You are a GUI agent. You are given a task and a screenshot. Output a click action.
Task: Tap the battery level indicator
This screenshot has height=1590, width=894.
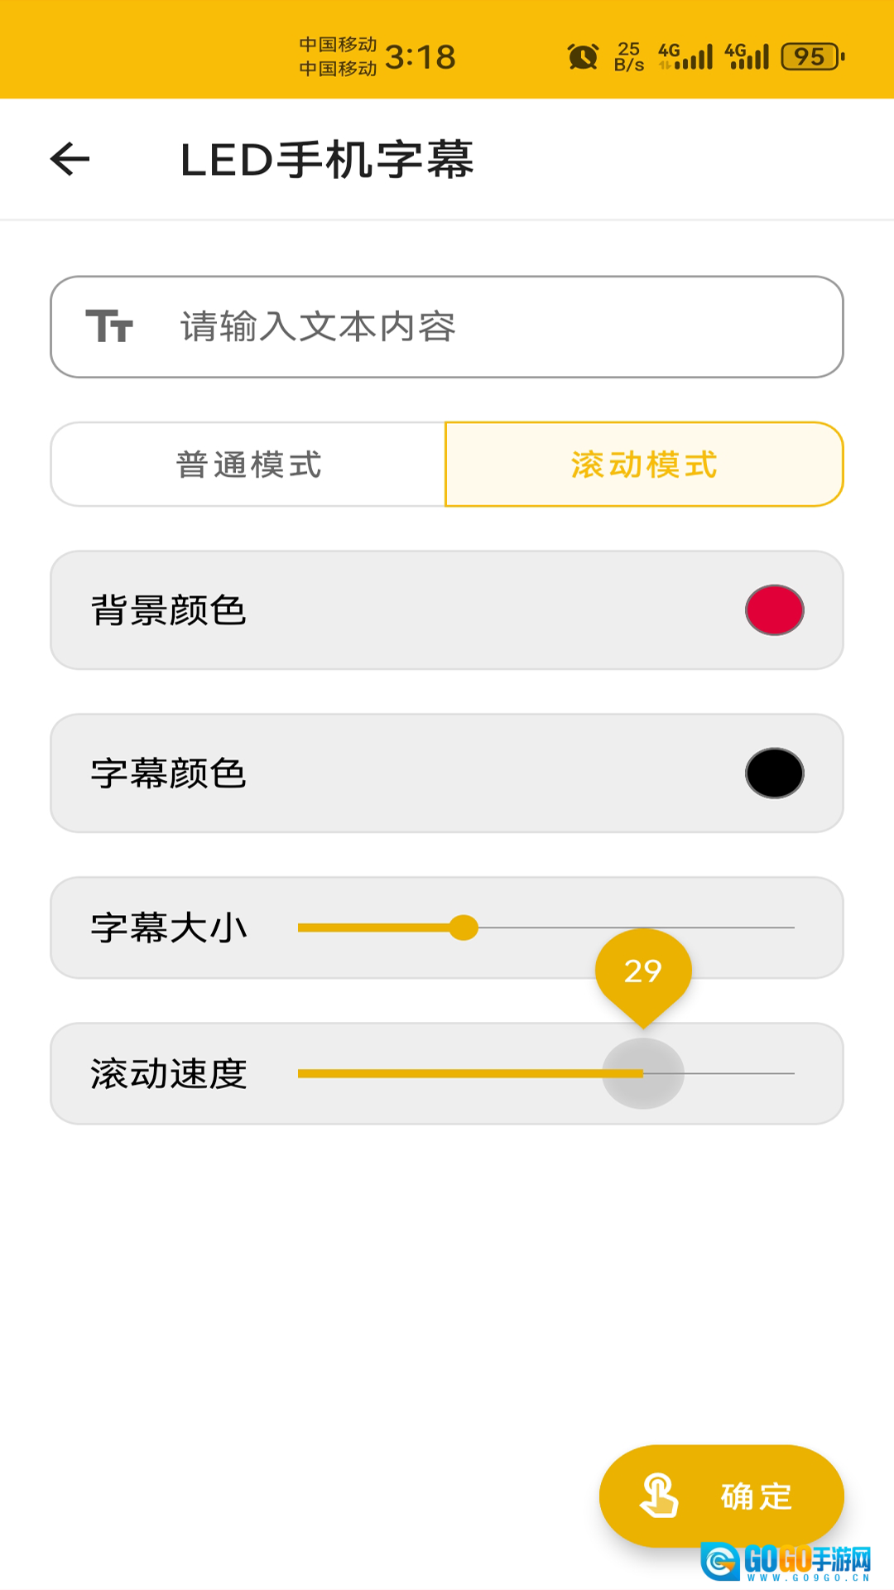tap(812, 56)
